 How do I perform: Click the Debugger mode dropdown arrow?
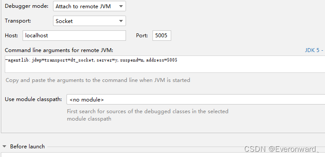click(x=121, y=7)
